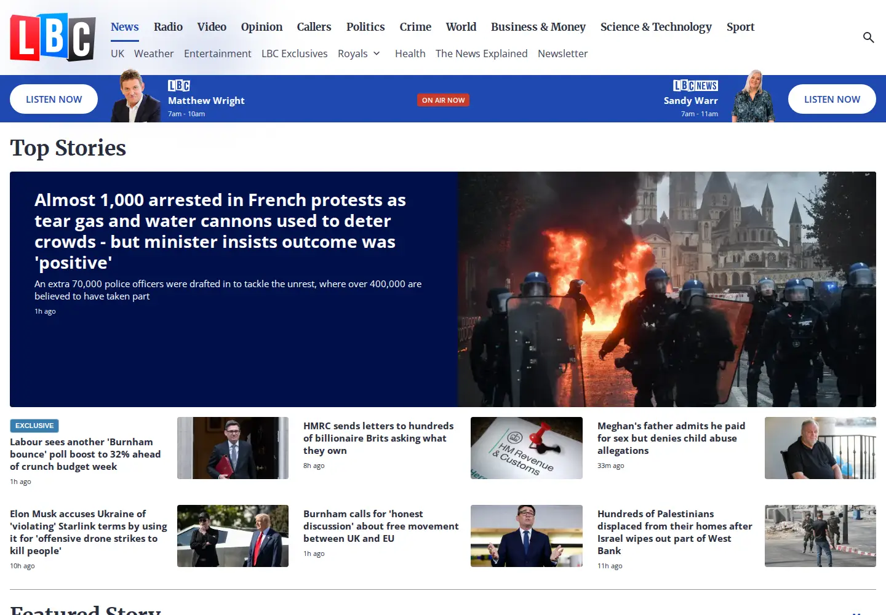Click Listen Now for Sandy Warr

(x=832, y=99)
